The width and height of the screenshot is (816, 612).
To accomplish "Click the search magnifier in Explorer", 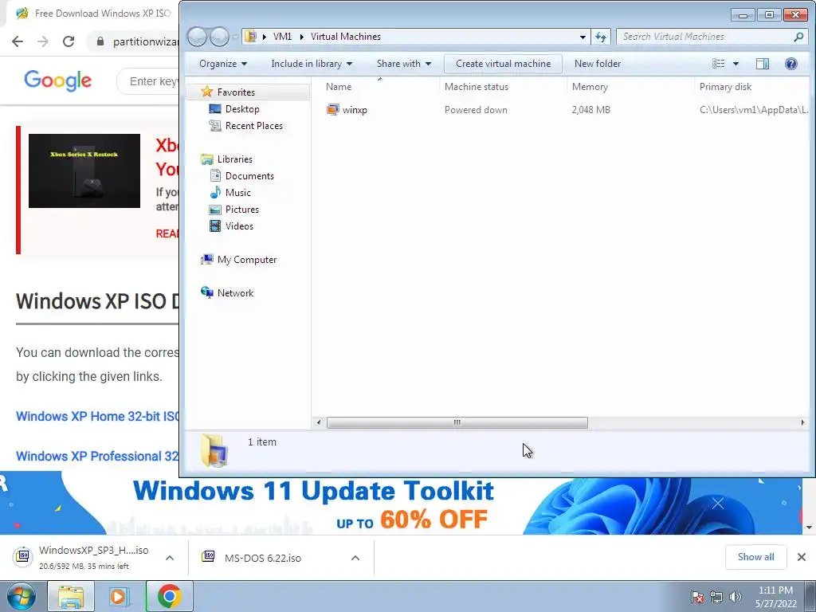I will click(x=798, y=37).
